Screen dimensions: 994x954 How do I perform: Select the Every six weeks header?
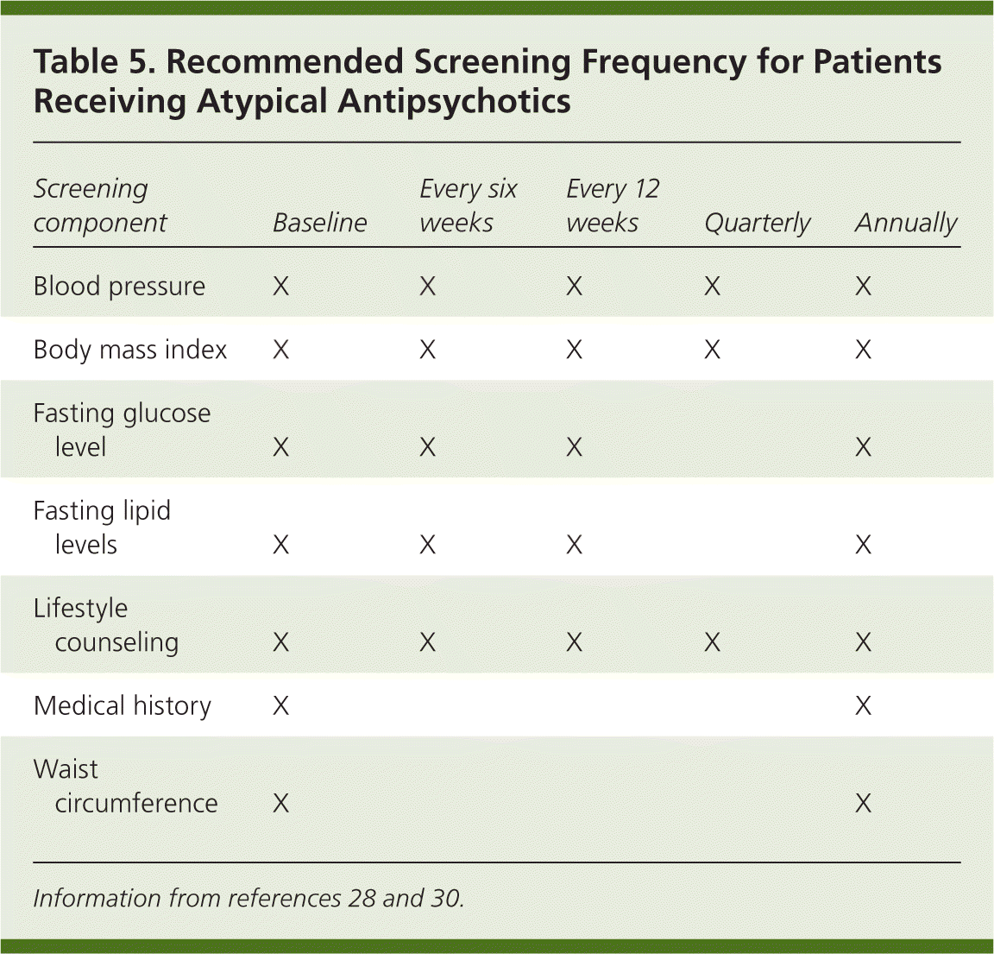click(468, 205)
